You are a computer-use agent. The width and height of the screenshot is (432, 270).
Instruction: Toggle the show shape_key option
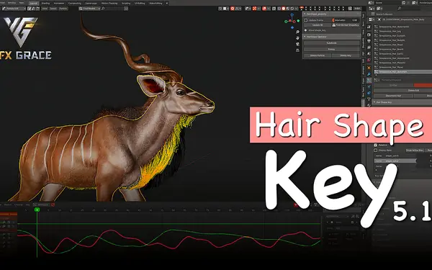pos(305,30)
